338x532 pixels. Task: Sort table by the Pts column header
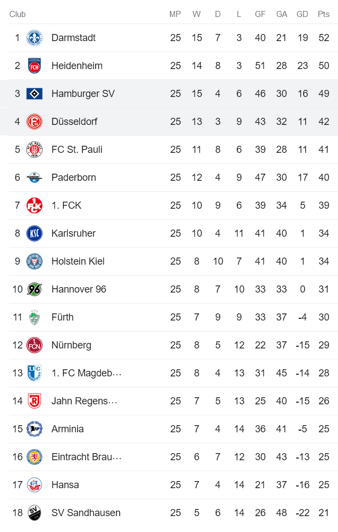(x=324, y=14)
